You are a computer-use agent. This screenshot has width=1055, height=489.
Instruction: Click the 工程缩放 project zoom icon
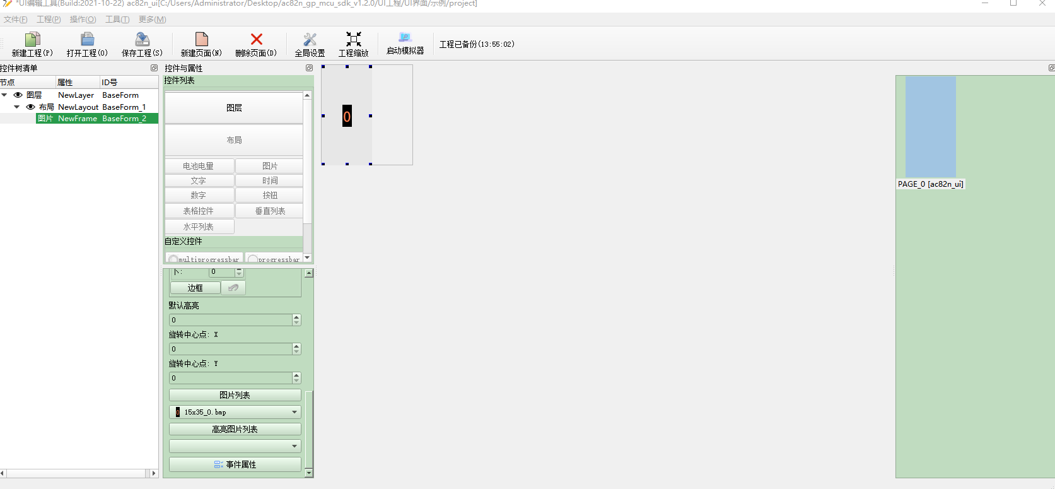coord(353,40)
